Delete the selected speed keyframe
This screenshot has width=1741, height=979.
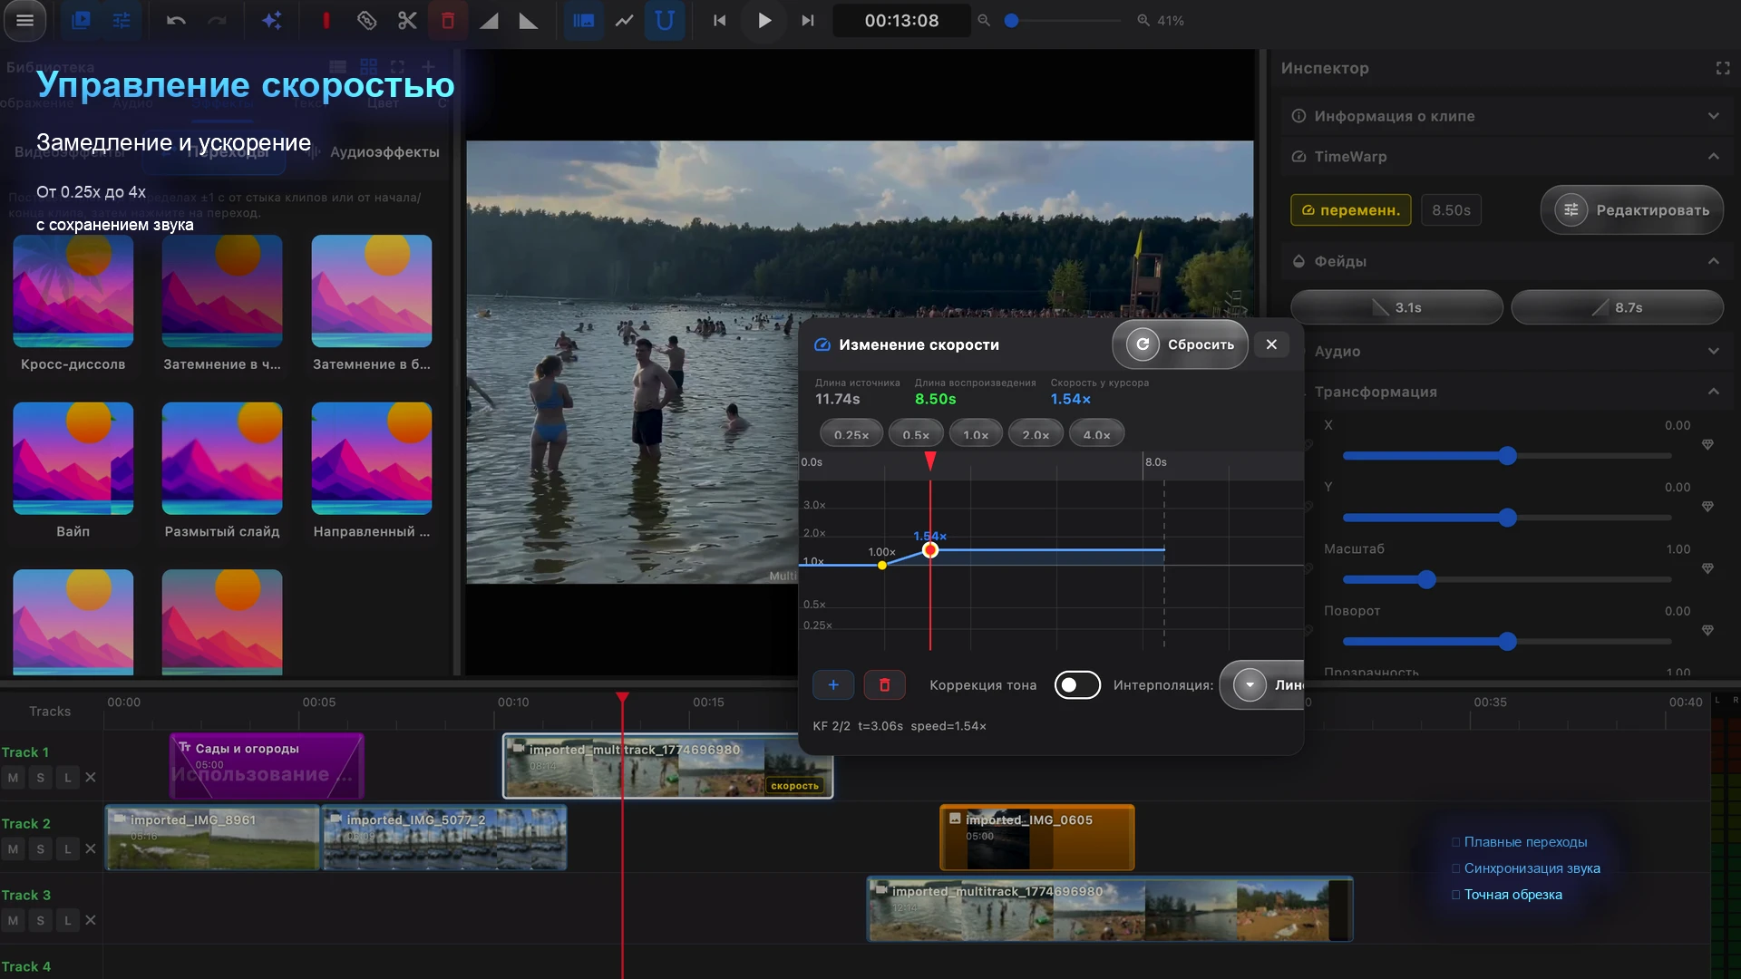pos(884,685)
